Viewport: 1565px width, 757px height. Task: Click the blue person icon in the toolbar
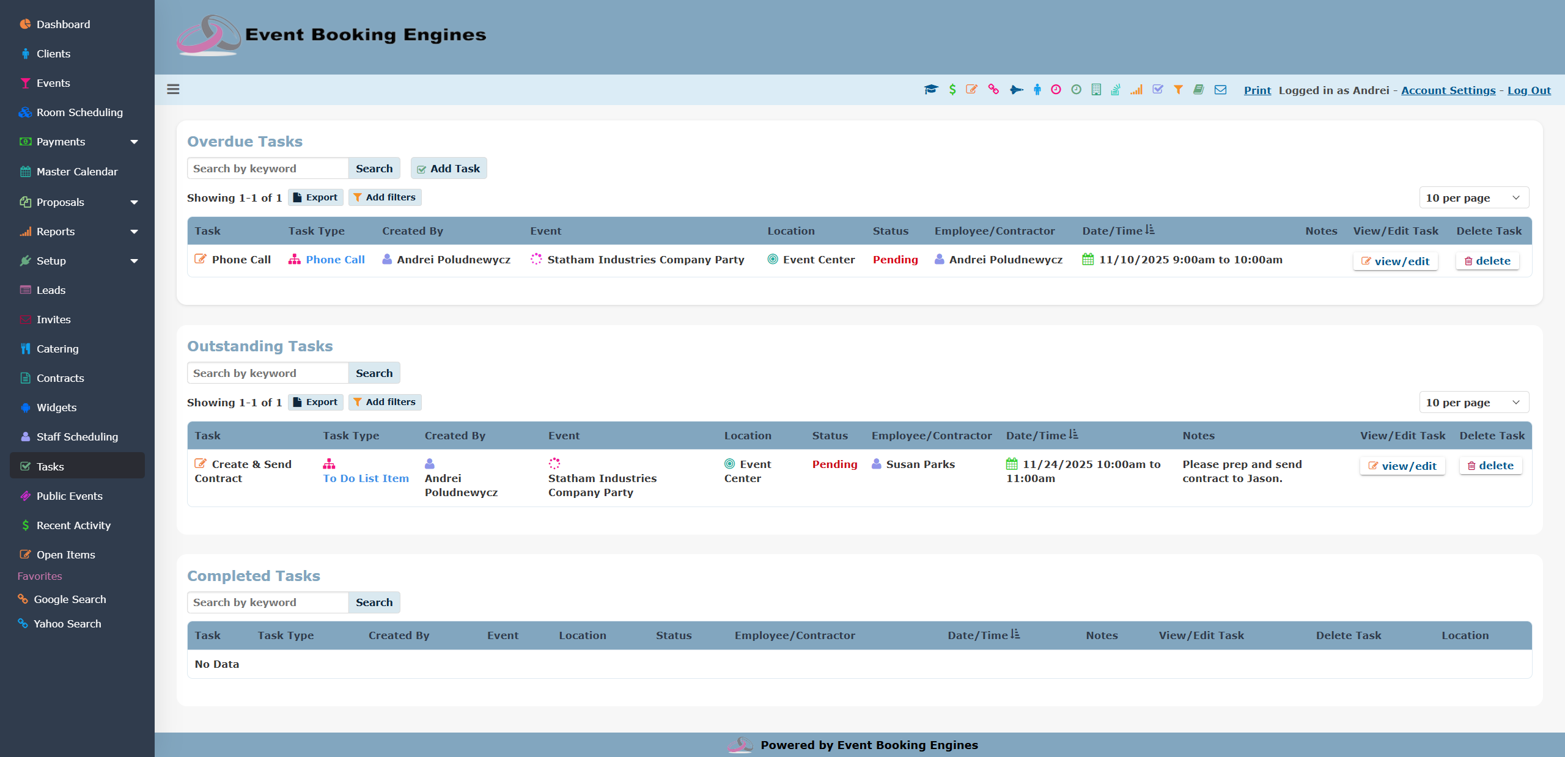pos(1037,90)
